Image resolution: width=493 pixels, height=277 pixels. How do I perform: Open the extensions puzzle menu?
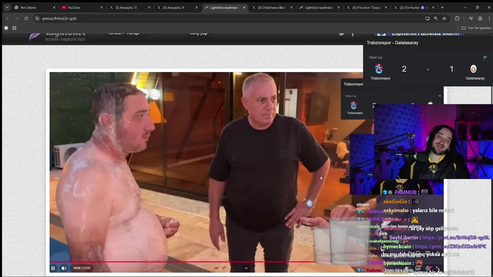(457, 18)
